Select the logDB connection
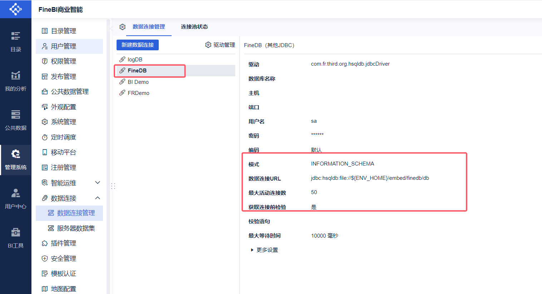The width and height of the screenshot is (542, 294). pyautogui.click(x=176, y=60)
